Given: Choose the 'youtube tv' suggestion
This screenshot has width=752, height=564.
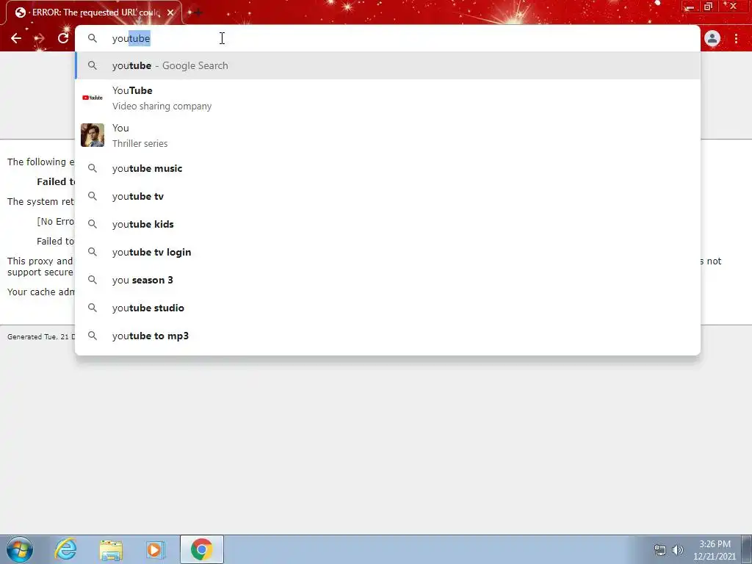Looking at the screenshot, I should point(388,196).
